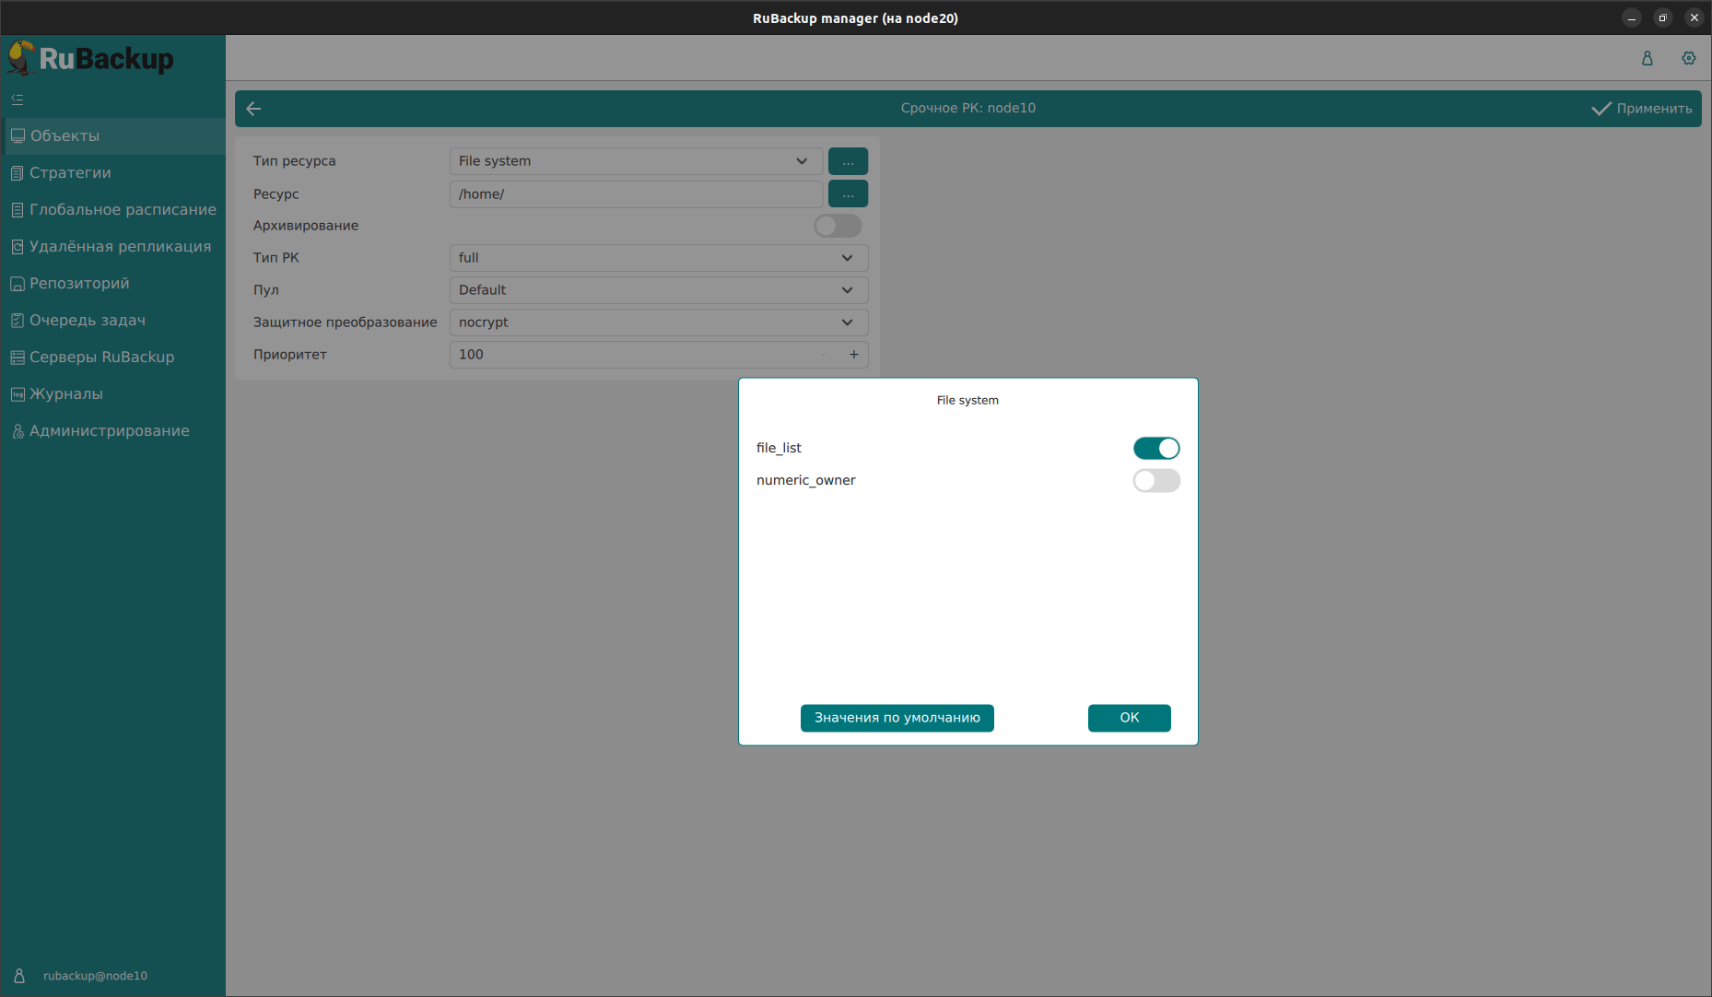
Task: Click ellipsis button next to resource type
Action: [847, 161]
